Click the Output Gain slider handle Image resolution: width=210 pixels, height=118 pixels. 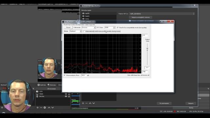[x=147, y=49]
